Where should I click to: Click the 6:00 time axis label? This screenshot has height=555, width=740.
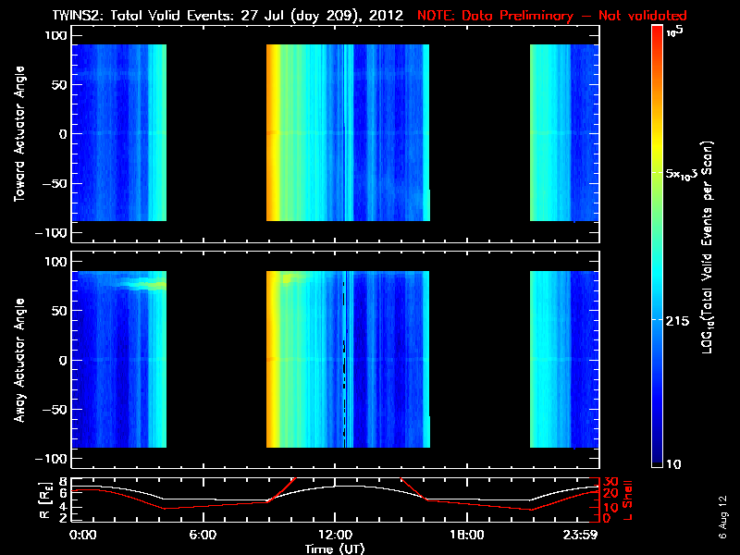[203, 535]
